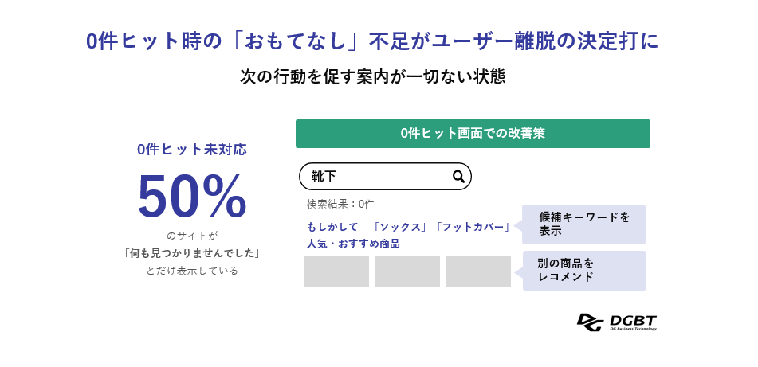Click the 「フットカバー」 suggested keyword
Image resolution: width=758 pixels, height=367 pixels.
pyautogui.click(x=472, y=227)
